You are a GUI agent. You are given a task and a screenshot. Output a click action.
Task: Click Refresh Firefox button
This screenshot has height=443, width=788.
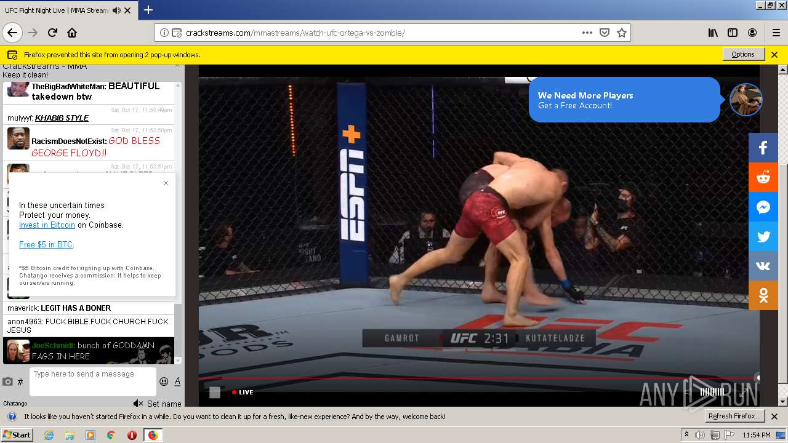pyautogui.click(x=734, y=416)
